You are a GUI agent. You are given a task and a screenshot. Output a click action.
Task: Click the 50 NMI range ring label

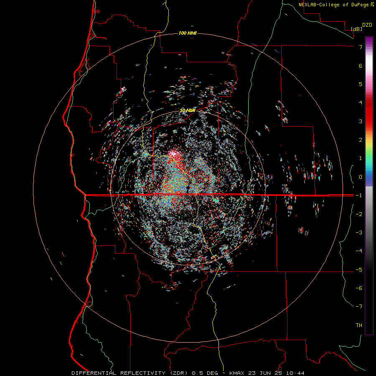click(x=188, y=111)
